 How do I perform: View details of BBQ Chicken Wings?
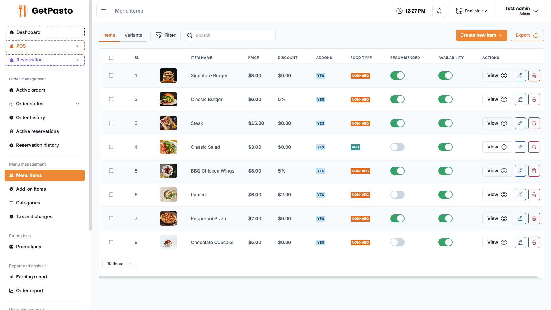pyautogui.click(x=497, y=171)
